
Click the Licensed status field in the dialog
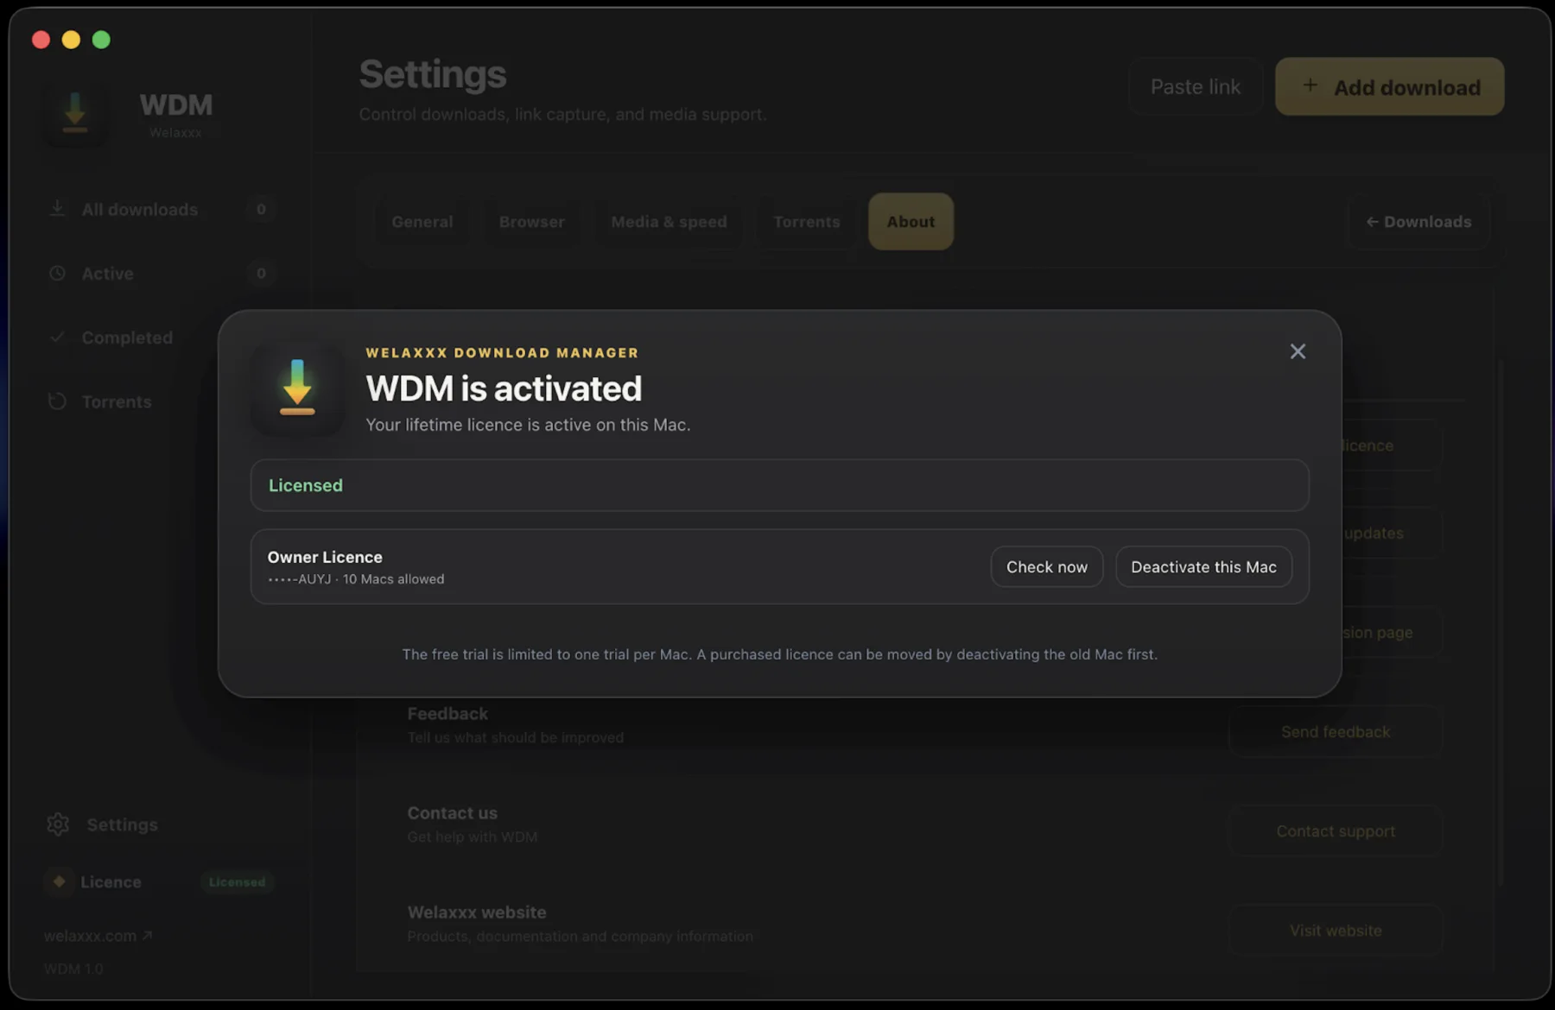click(779, 485)
